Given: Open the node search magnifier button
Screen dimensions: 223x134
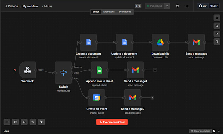Looking at the screenshot, I should coord(217,26).
